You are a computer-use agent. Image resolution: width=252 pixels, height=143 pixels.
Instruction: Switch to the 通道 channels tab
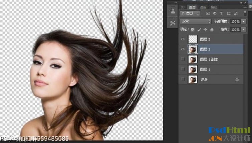tap(203, 7)
